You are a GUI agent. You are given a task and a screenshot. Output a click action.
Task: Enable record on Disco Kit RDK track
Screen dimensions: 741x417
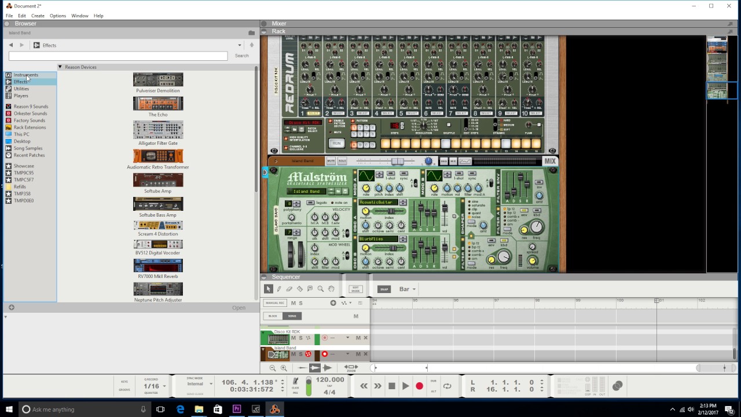pyautogui.click(x=325, y=338)
